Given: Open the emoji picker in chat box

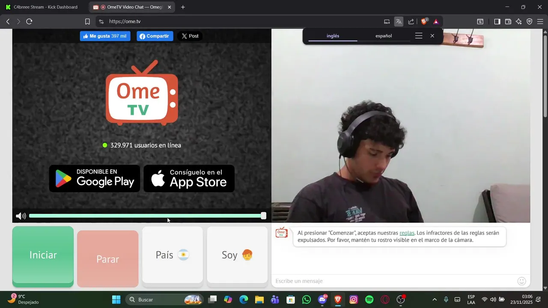Looking at the screenshot, I should click(x=521, y=281).
